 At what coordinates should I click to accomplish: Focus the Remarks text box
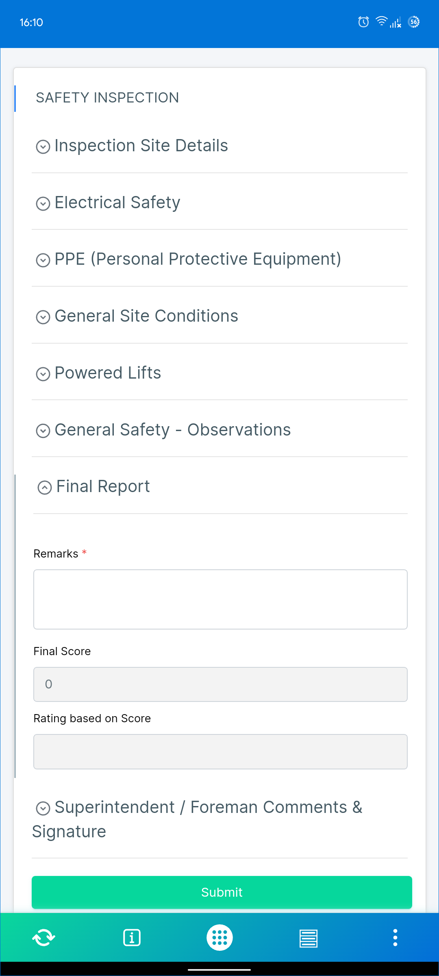click(x=220, y=599)
